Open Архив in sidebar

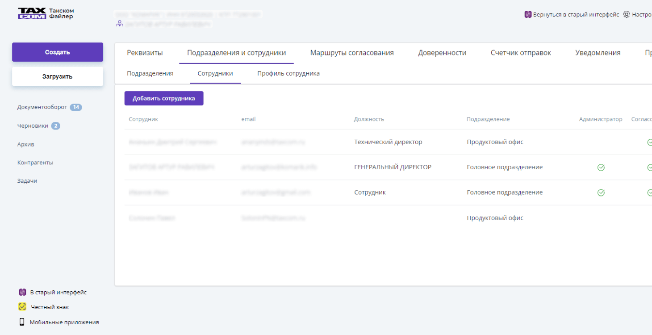[26, 144]
